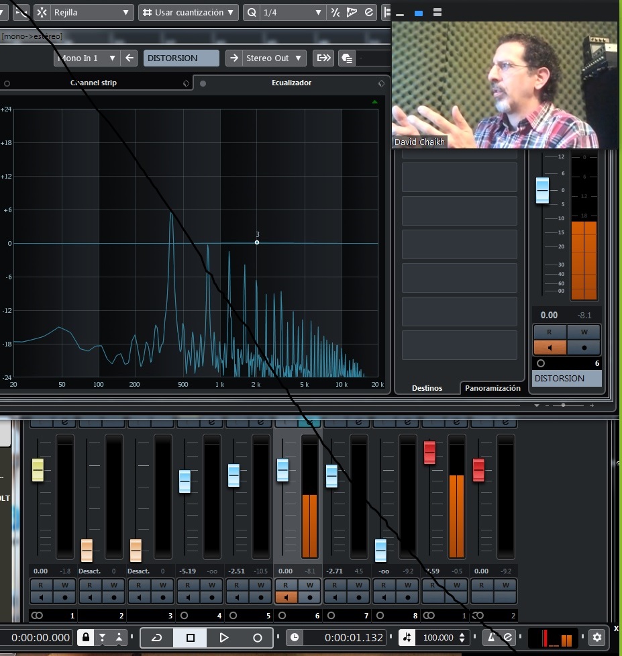This screenshot has width=622, height=656.
Task: Click the Q quantize icon
Action: 252,13
